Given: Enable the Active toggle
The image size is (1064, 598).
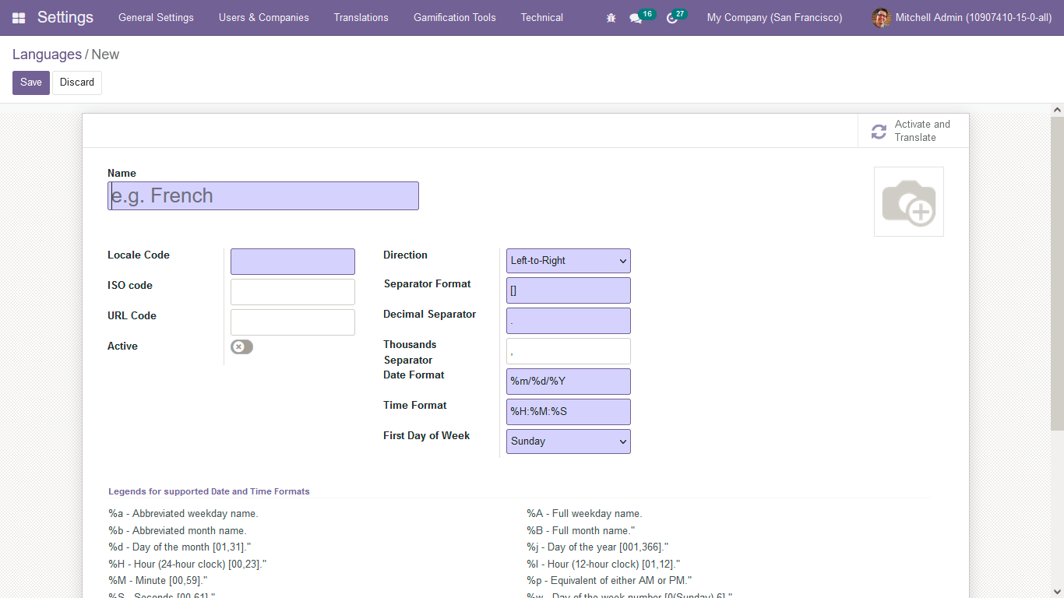Looking at the screenshot, I should pyautogui.click(x=241, y=346).
